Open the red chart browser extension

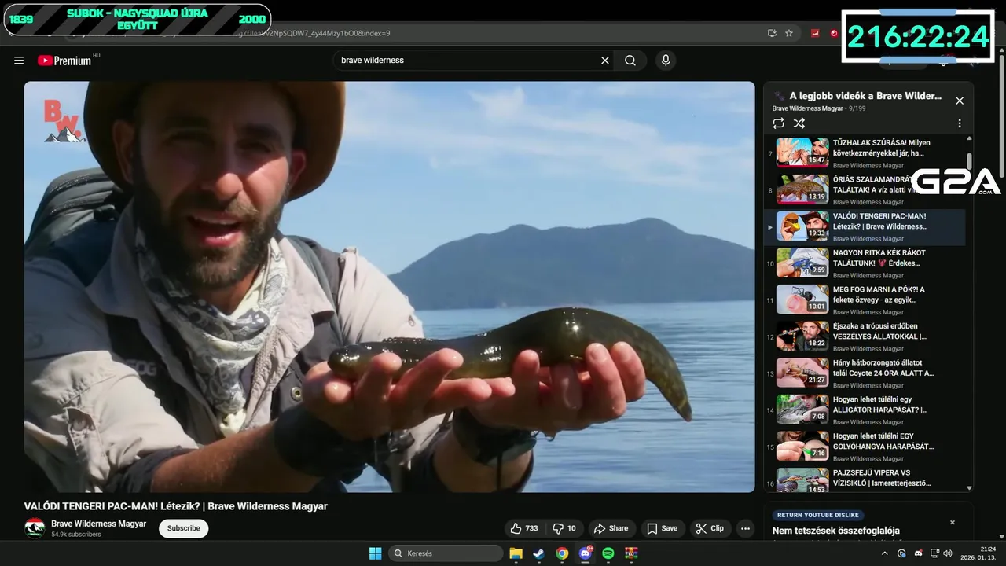[816, 33]
